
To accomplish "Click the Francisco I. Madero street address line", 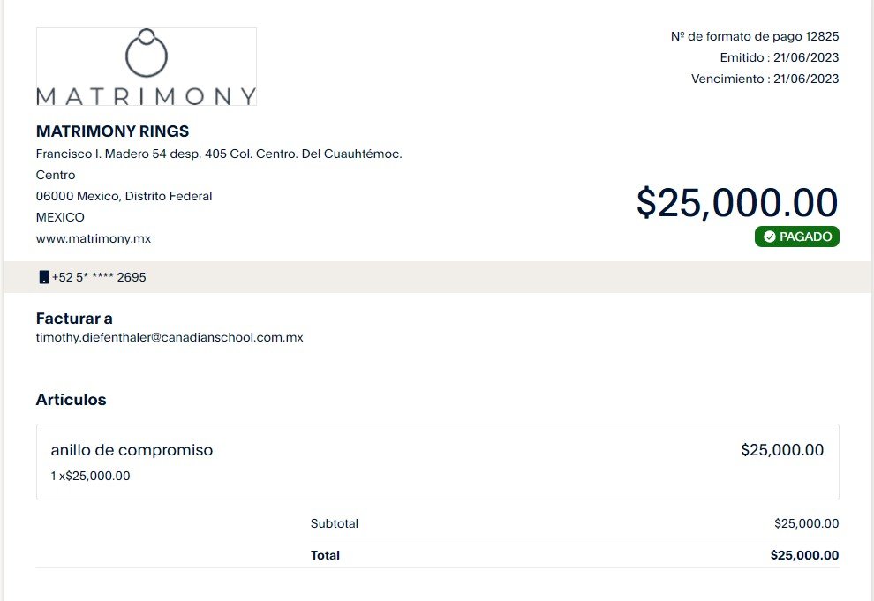I will [219, 154].
